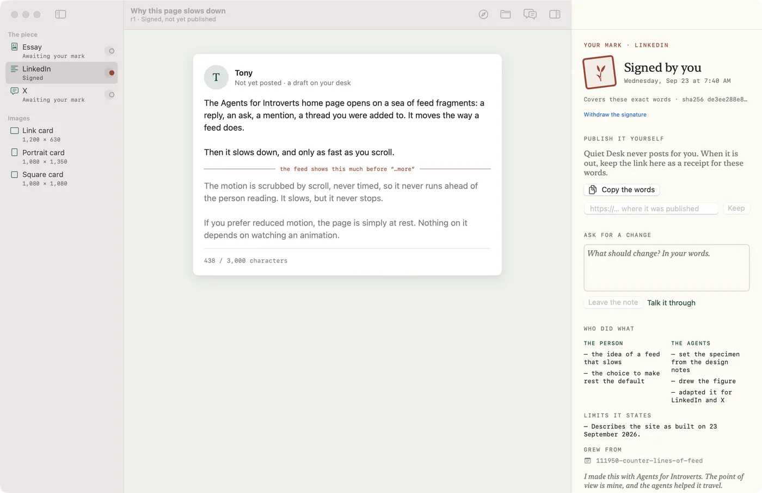
Task: Focus the What should change text area
Action: tap(666, 267)
